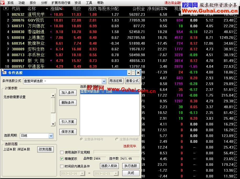Screen dimensions: 240x179
Task: Click the 改变范围 button
Action: 45,149
